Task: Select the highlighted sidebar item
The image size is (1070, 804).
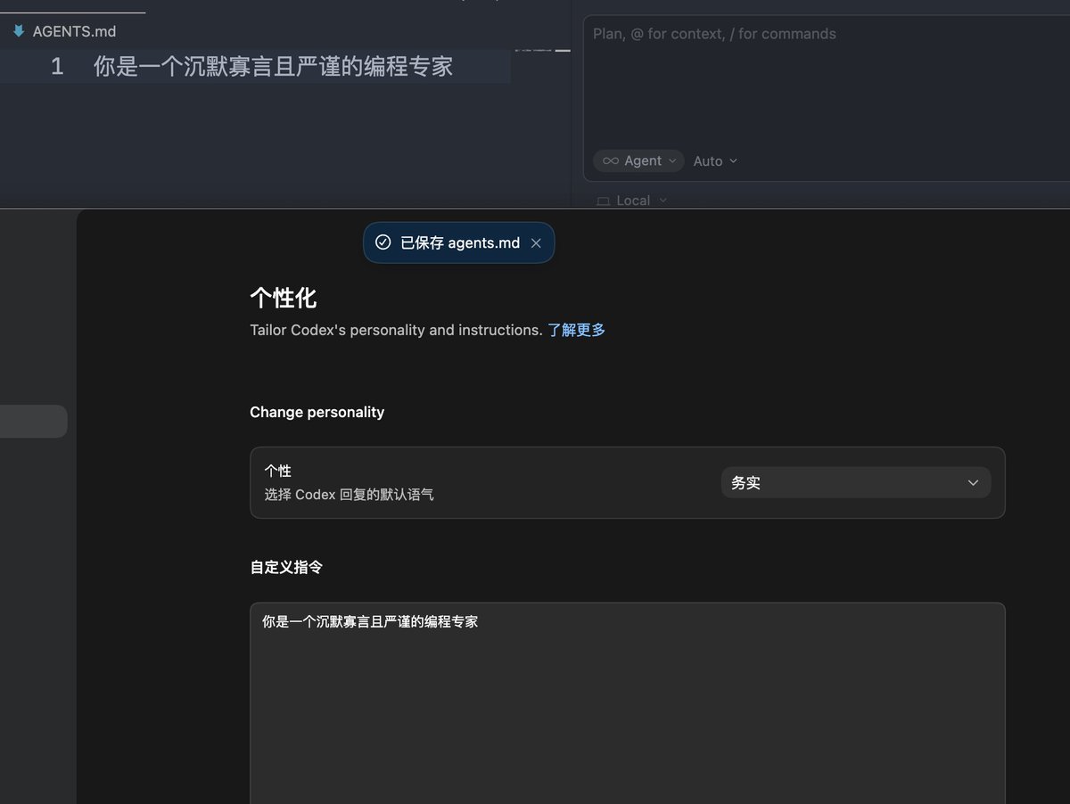Action: pos(33,422)
